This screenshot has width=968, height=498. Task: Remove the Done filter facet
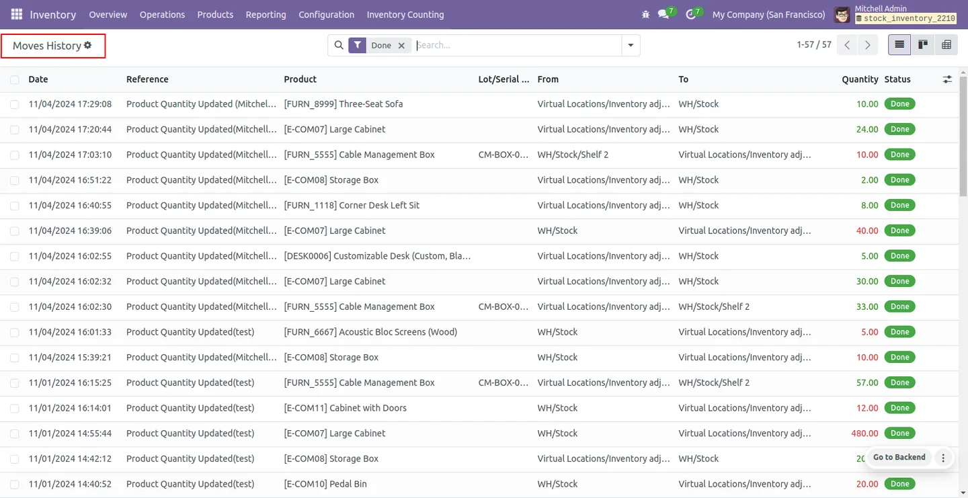point(401,45)
